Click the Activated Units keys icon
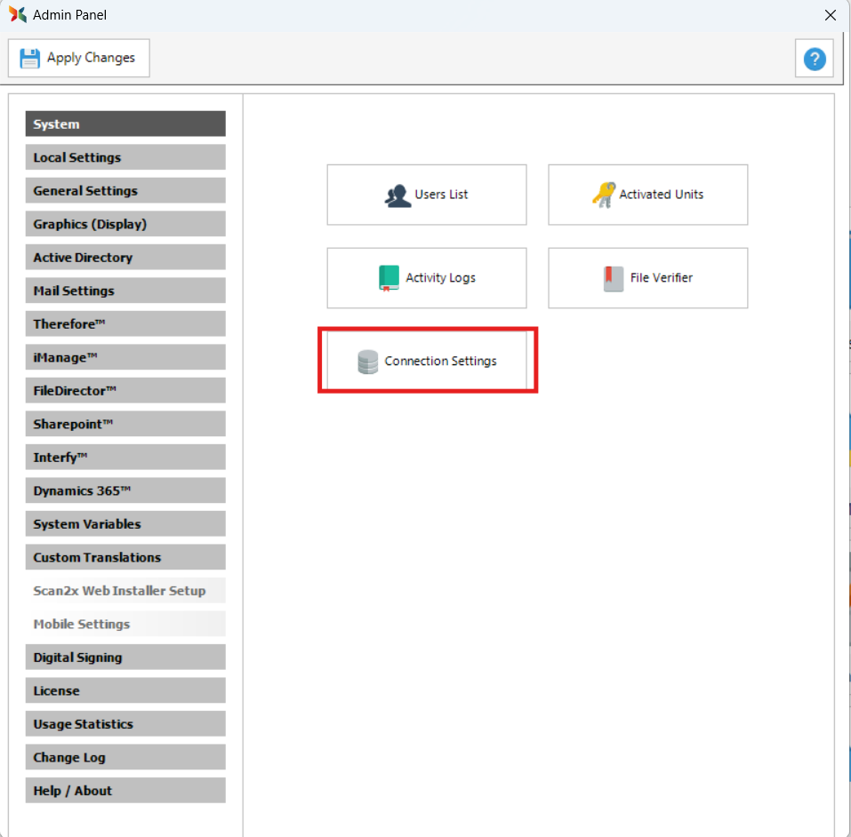This screenshot has width=851, height=837. [604, 195]
